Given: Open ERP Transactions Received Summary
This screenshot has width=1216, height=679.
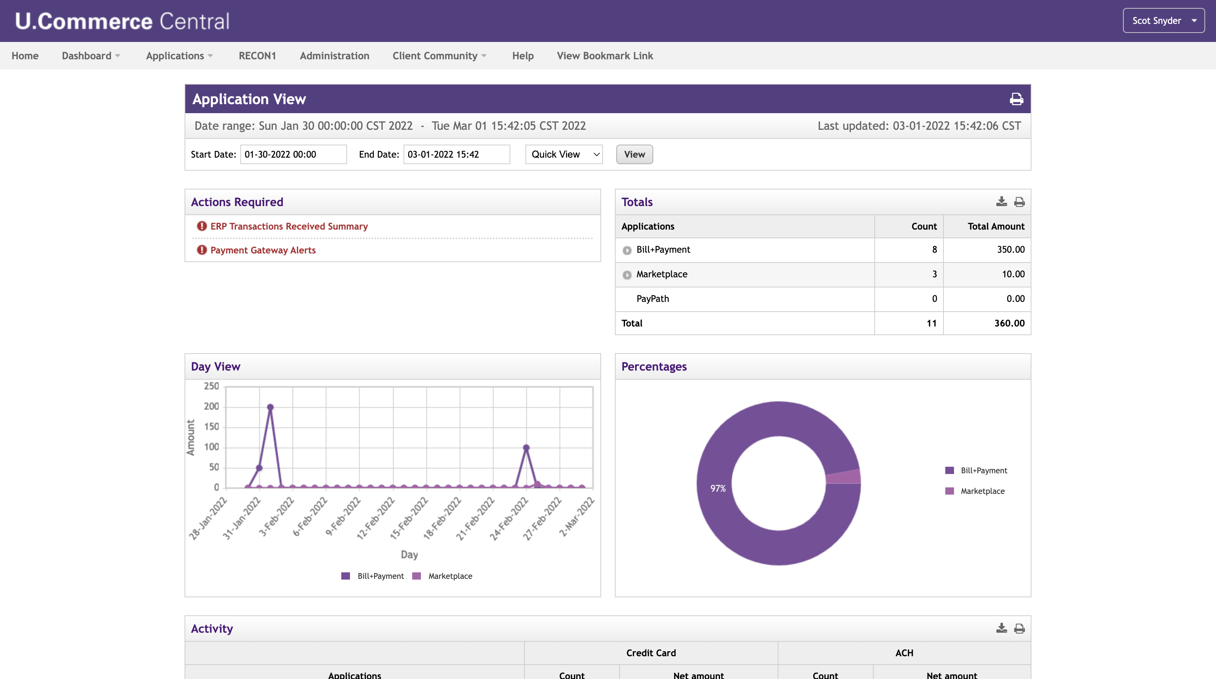Looking at the screenshot, I should pos(289,226).
